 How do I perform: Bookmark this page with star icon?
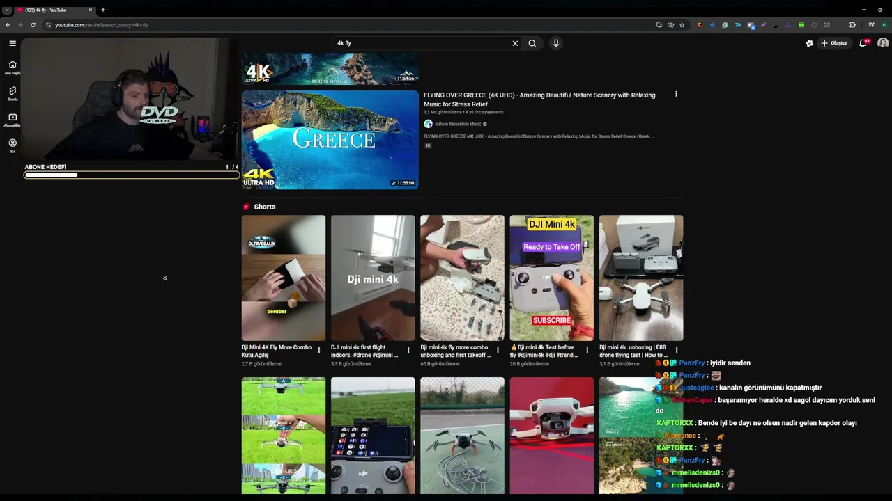pyautogui.click(x=682, y=25)
